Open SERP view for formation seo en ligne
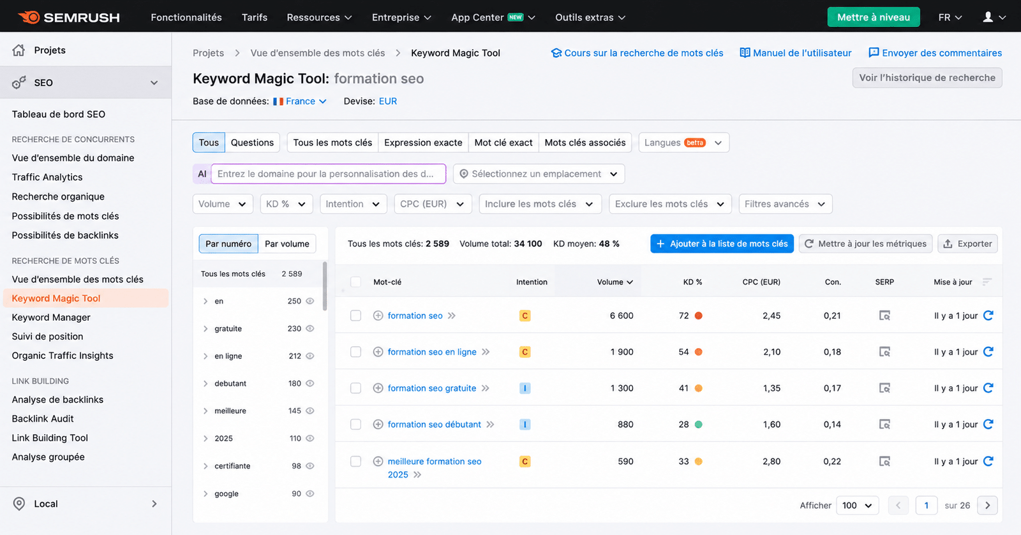Image resolution: width=1021 pixels, height=535 pixels. pos(884,352)
